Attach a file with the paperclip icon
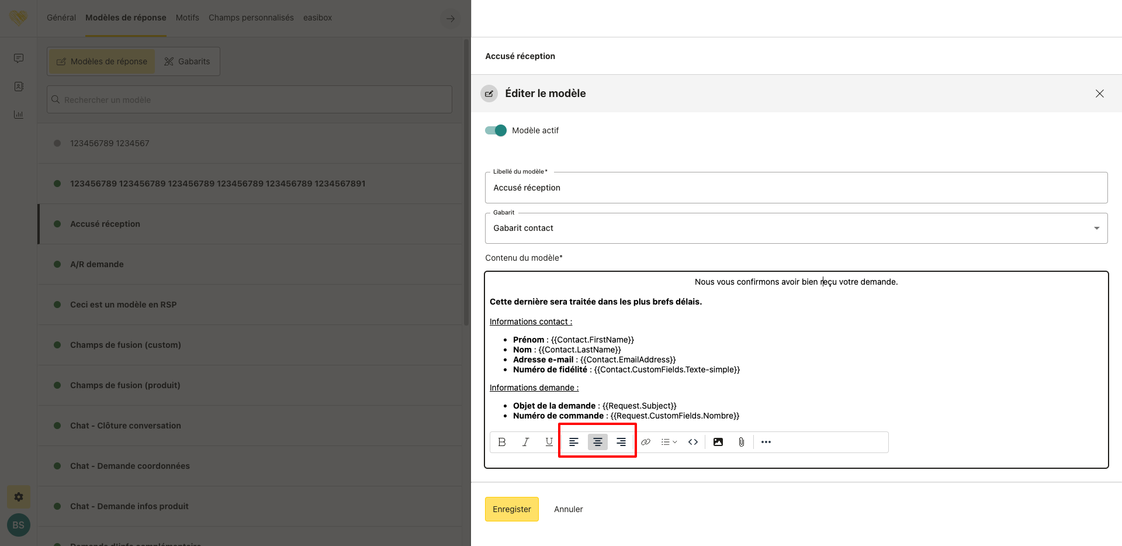This screenshot has width=1122, height=546. tap(741, 442)
